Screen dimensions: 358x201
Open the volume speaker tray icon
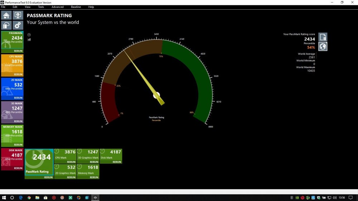point(335,197)
